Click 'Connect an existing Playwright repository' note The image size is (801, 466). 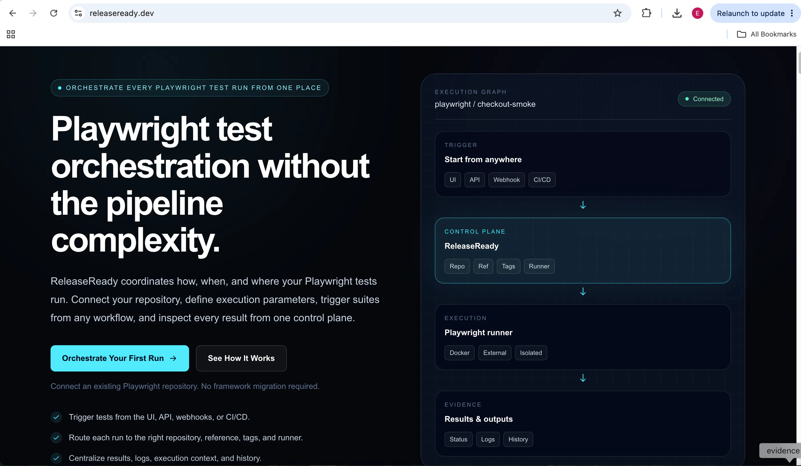pyautogui.click(x=185, y=386)
